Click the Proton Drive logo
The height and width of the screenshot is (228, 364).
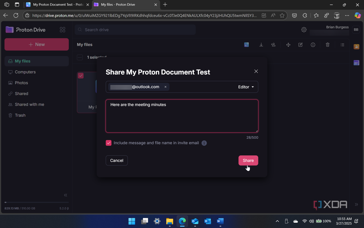pyautogui.click(x=26, y=30)
